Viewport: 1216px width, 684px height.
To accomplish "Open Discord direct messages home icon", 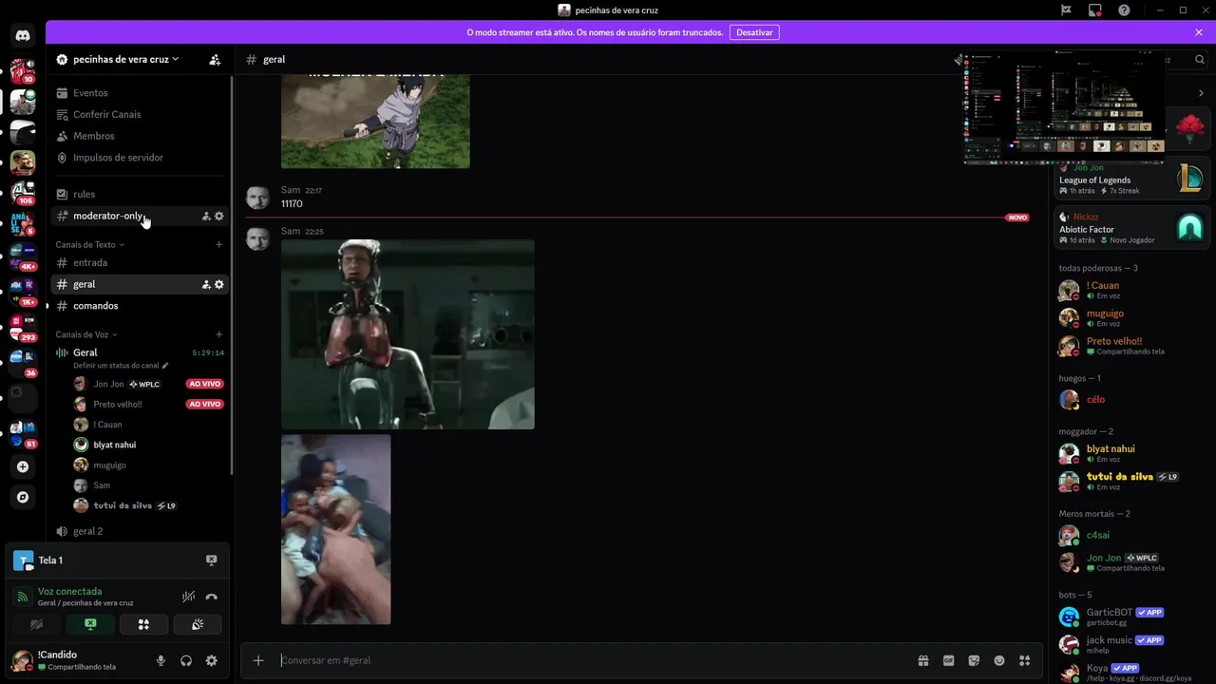I will coord(23,35).
